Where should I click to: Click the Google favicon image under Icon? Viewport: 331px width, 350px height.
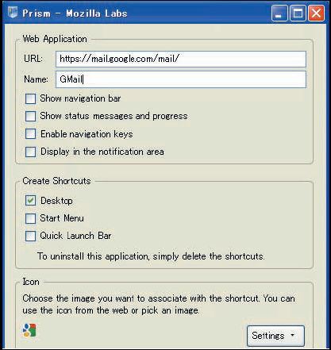(x=29, y=330)
